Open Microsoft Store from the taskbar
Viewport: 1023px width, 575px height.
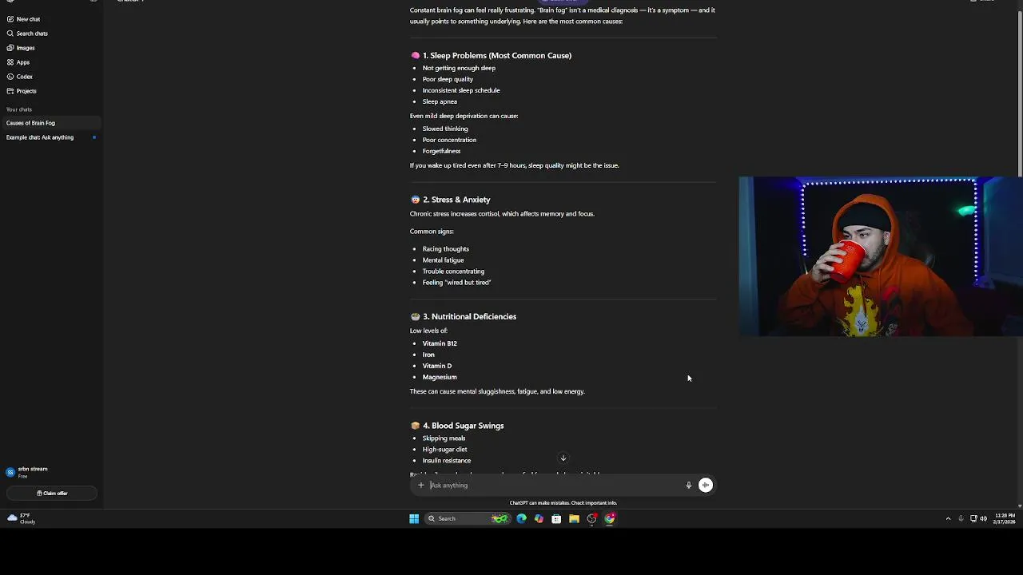tap(556, 518)
